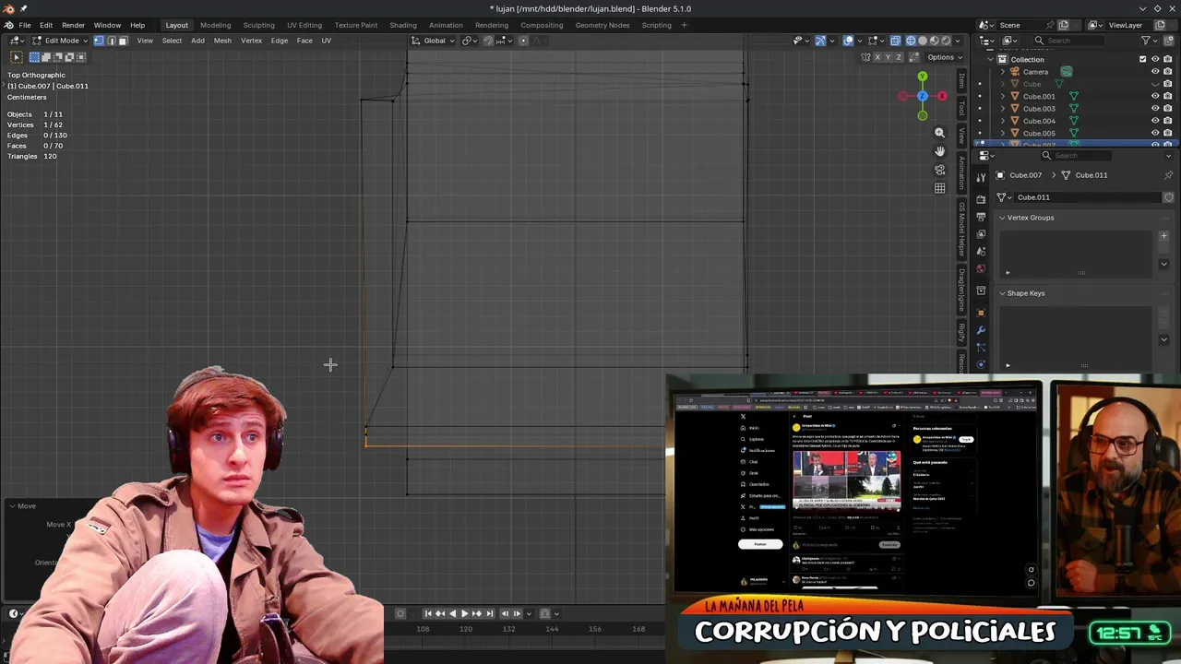Open Particles properties tab icon
The image size is (1181, 664).
(x=981, y=348)
